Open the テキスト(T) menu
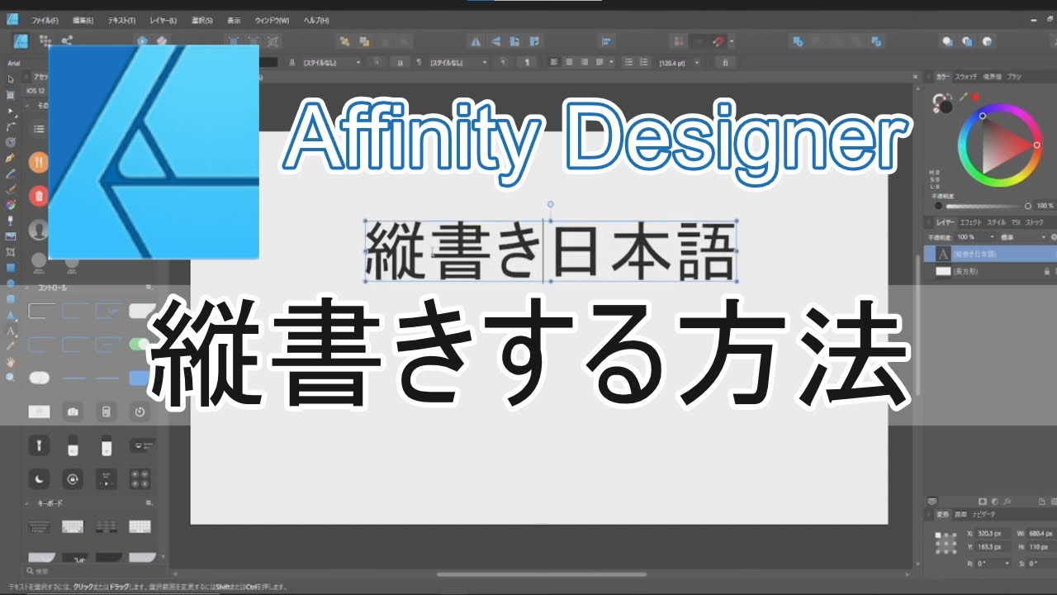This screenshot has height=595, width=1057. point(121,20)
